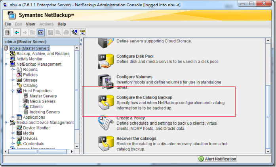Click the print preview toolbar icon
Image resolution: width=276 pixels, height=167 pixels.
[58, 32]
